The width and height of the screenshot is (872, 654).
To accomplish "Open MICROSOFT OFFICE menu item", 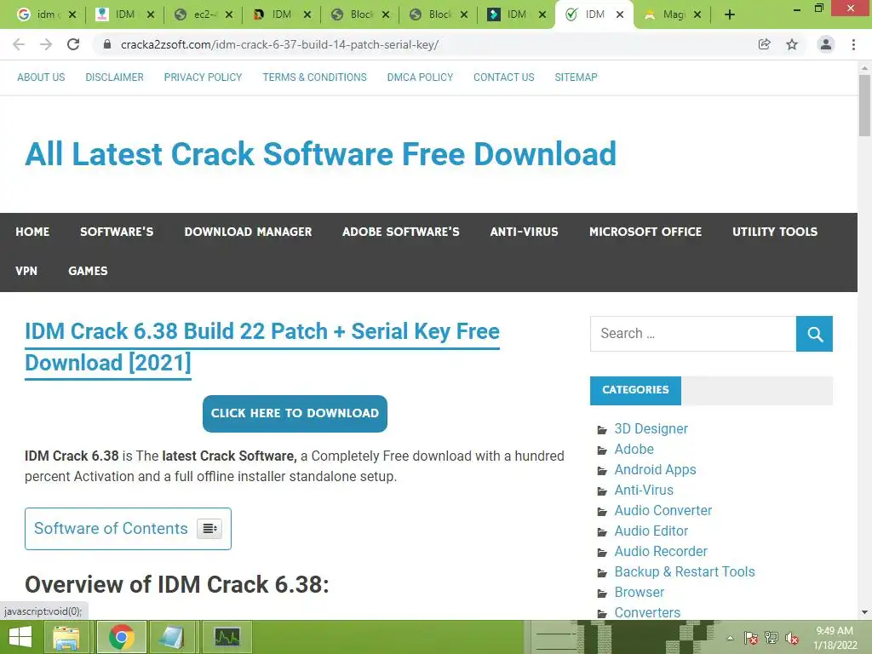I will [x=645, y=232].
